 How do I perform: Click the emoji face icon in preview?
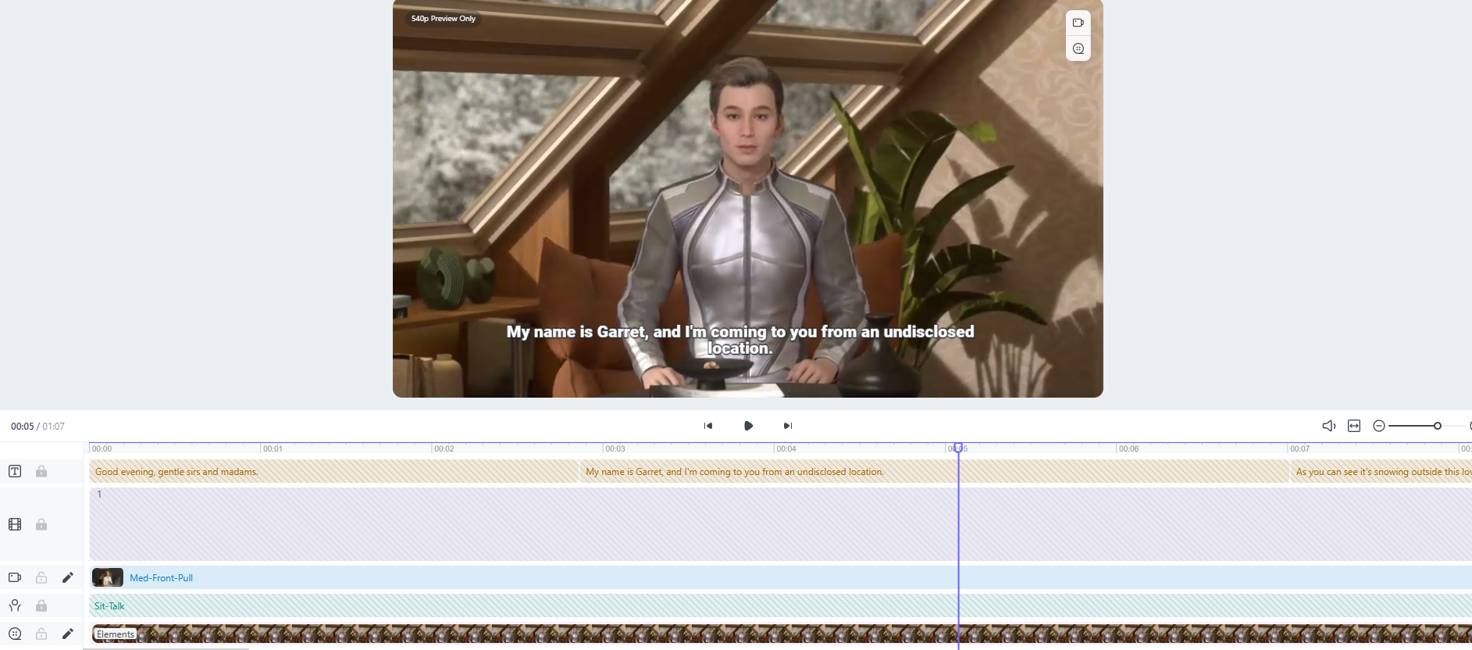click(1078, 48)
